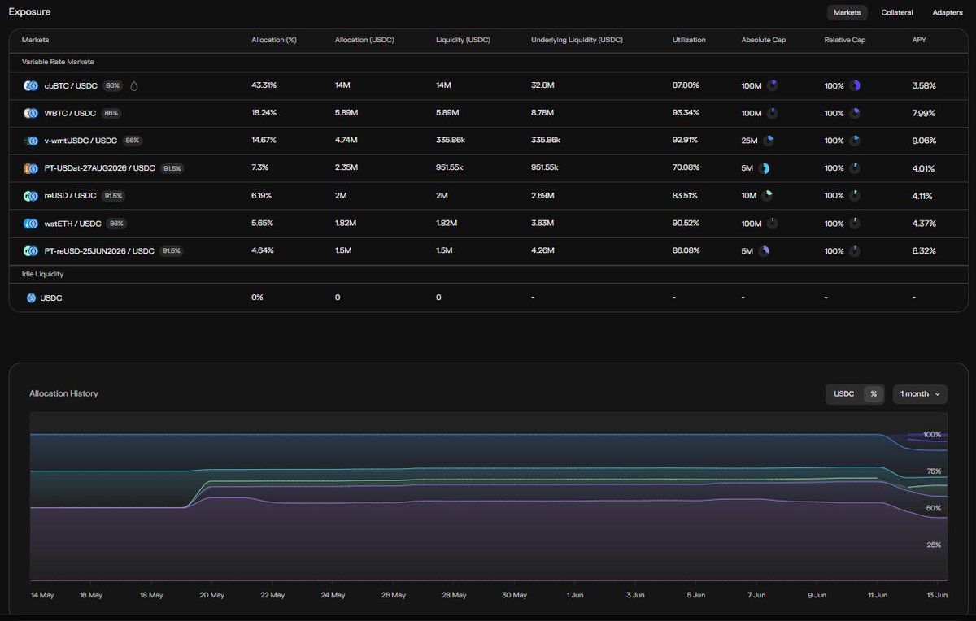Toggle allocation history to USDC units
Viewport: 976px width, 621px height.
coord(844,393)
